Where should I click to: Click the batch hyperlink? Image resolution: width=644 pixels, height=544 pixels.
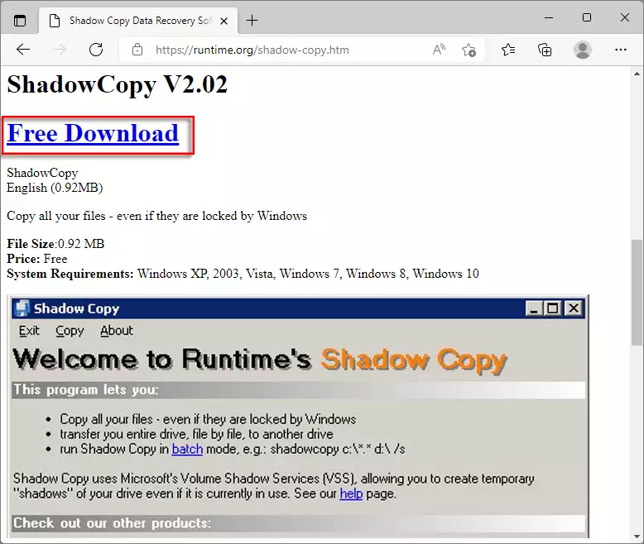(x=187, y=449)
